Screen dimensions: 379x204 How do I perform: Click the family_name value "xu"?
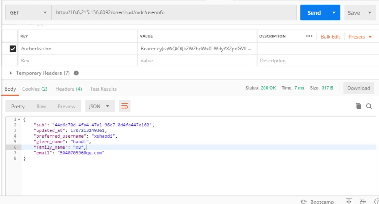point(79,147)
